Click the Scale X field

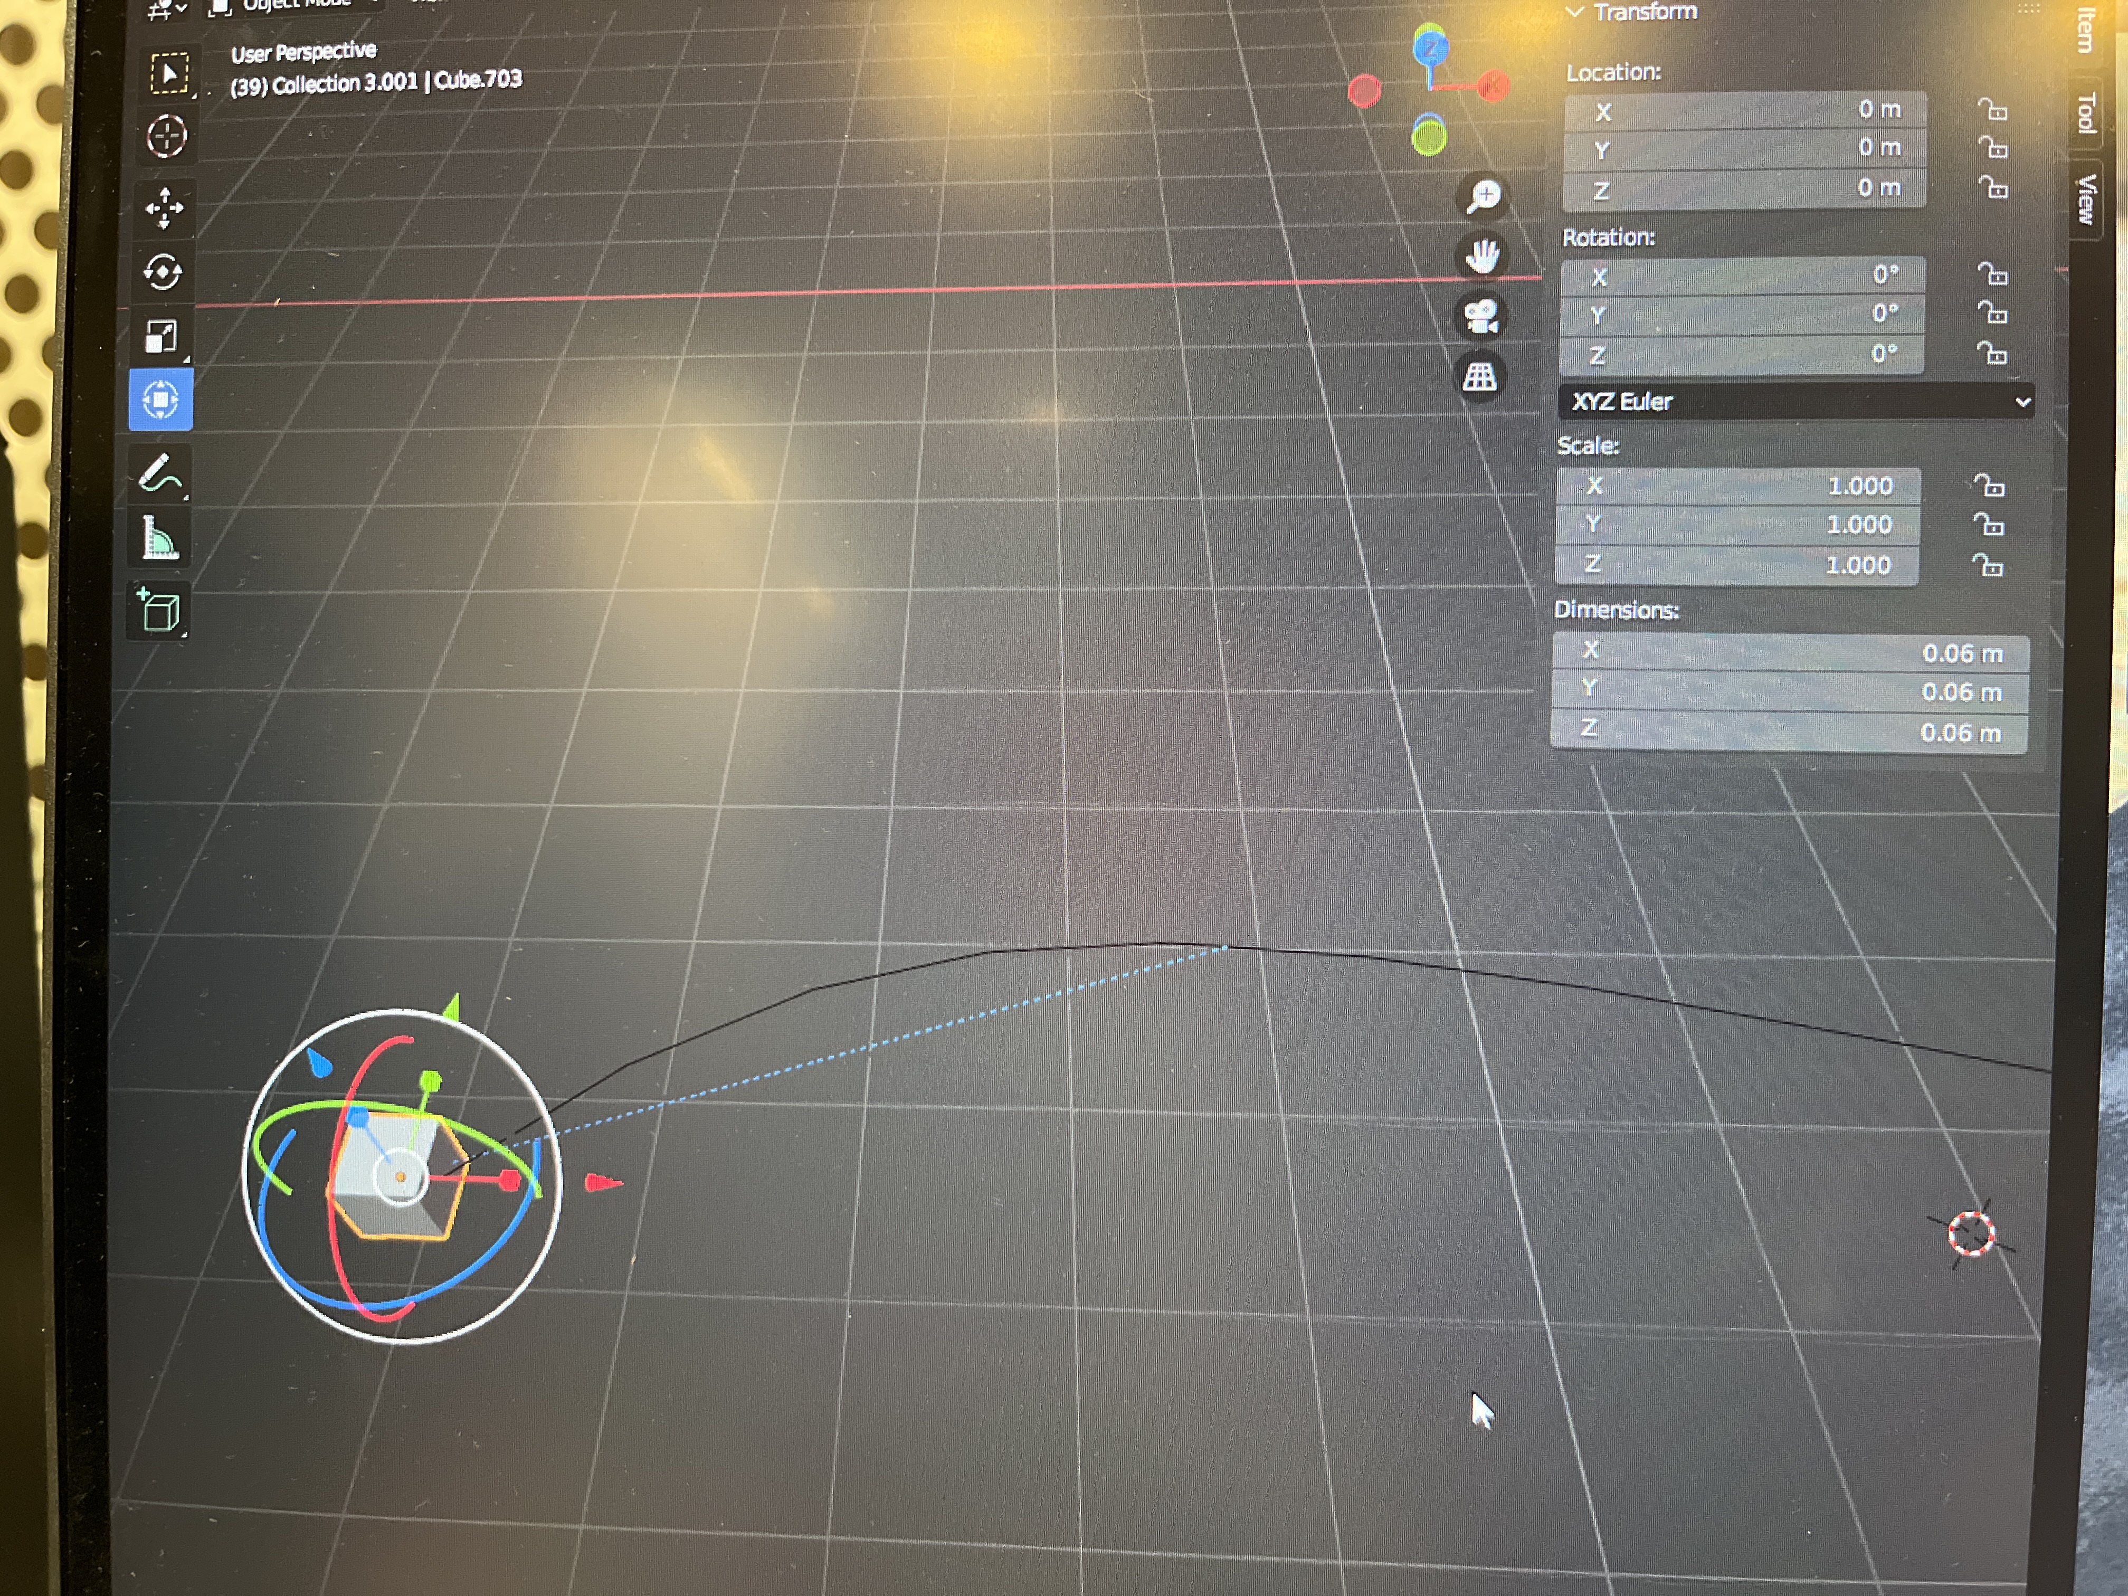tap(1738, 486)
